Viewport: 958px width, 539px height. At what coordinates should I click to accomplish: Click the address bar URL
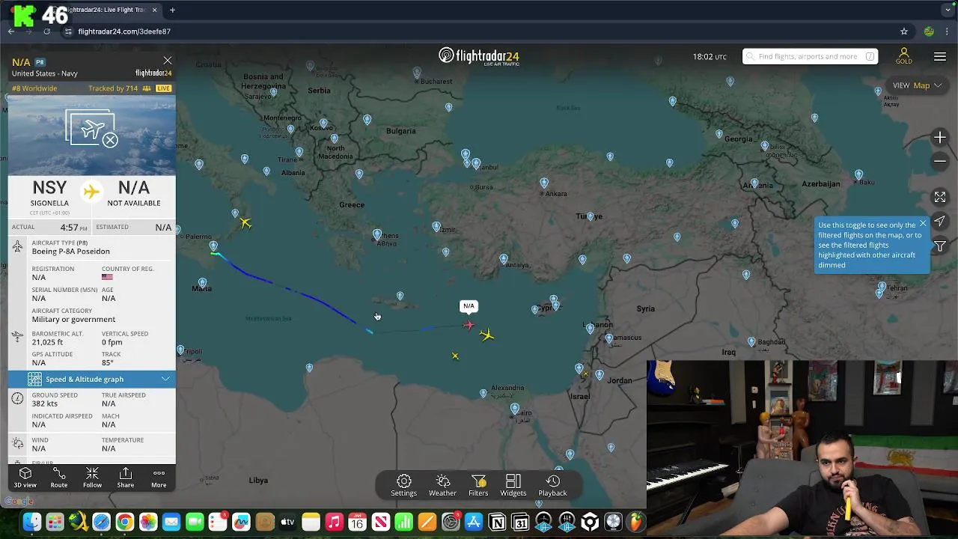[124, 31]
